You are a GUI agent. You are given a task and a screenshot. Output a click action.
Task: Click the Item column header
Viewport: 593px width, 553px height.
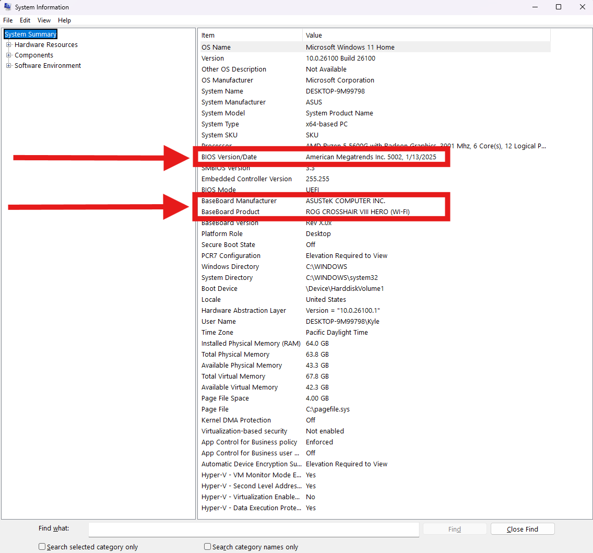click(x=251, y=35)
